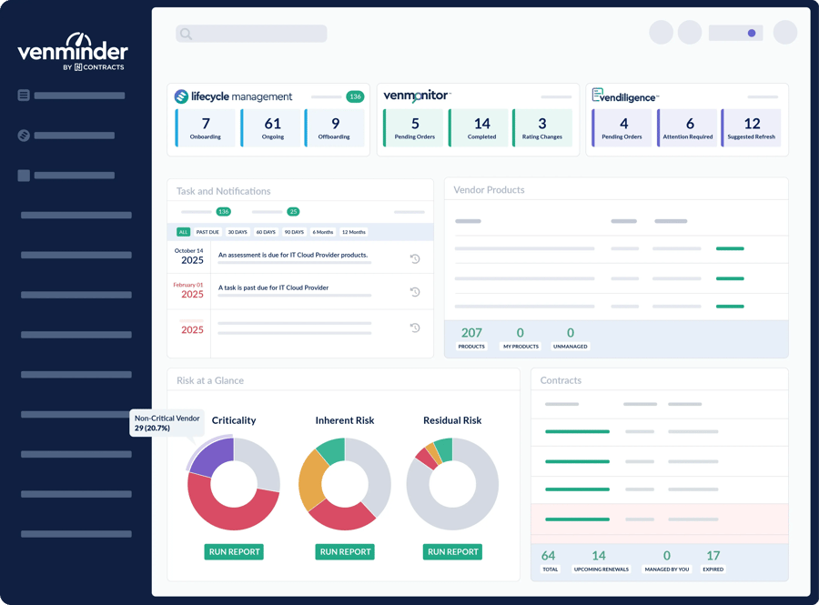Open history icon for October 14 assessment
819x605 pixels.
click(x=415, y=259)
